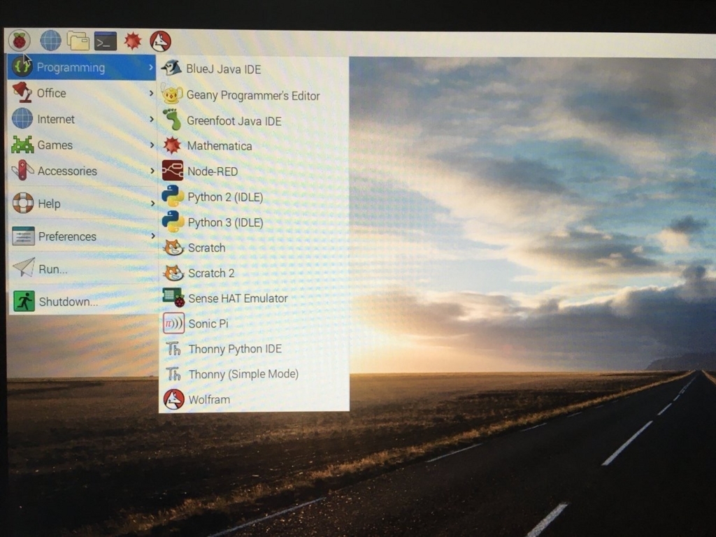Expand the Preferences submenu arrow
716x537 pixels.
pos(153,236)
